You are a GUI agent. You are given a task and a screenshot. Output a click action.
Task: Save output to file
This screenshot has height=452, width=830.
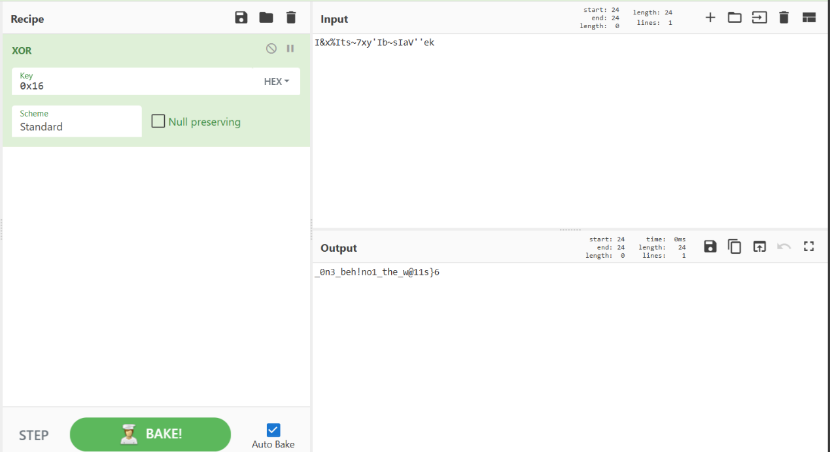coord(710,247)
